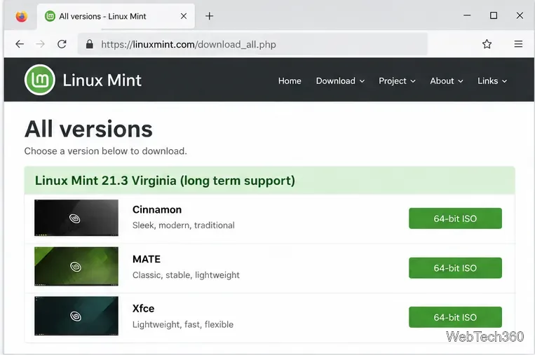
Task: Click the padlock site security icon
Action: 89,44
